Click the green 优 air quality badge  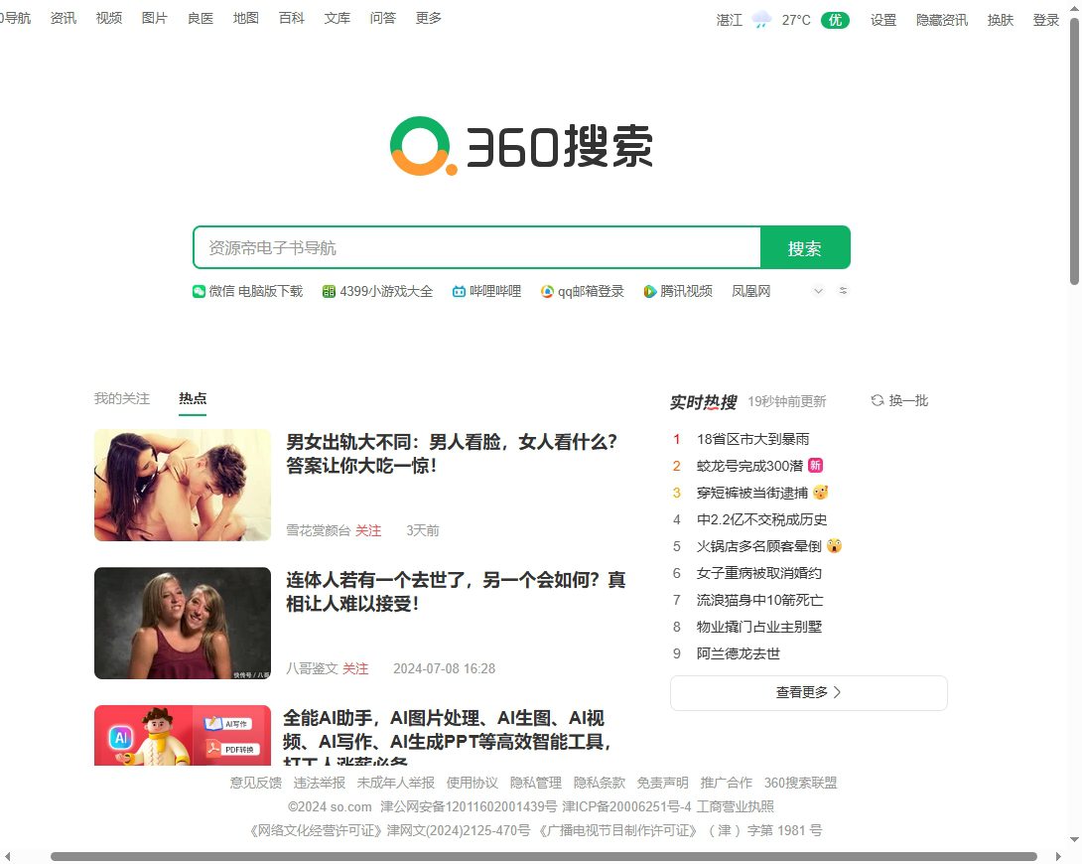[x=835, y=20]
